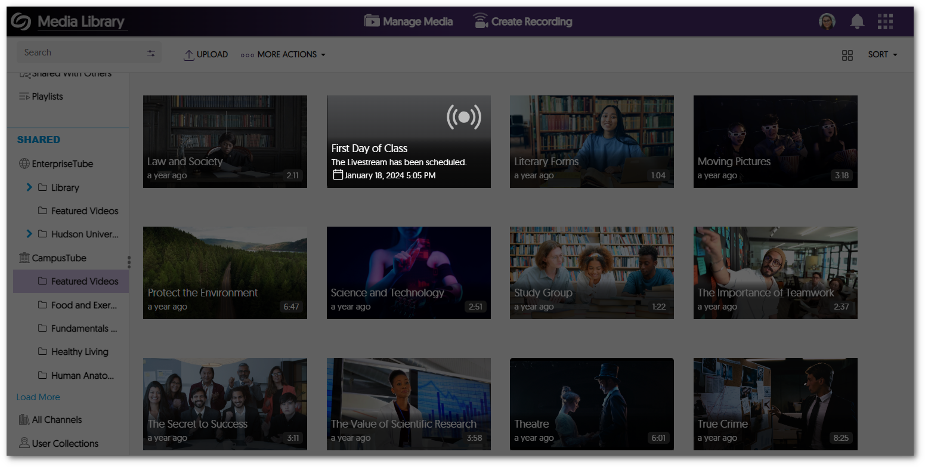Open Create Recording in the navigation bar

(522, 21)
